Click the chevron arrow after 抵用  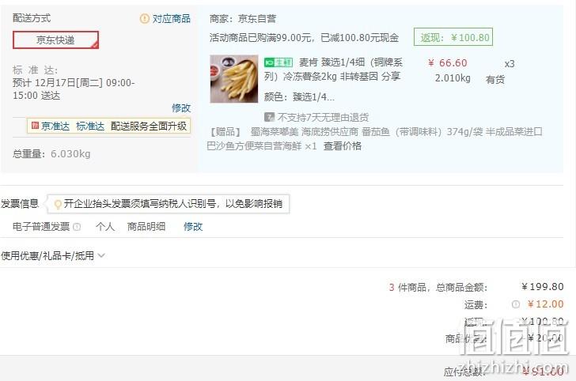[x=101, y=255]
